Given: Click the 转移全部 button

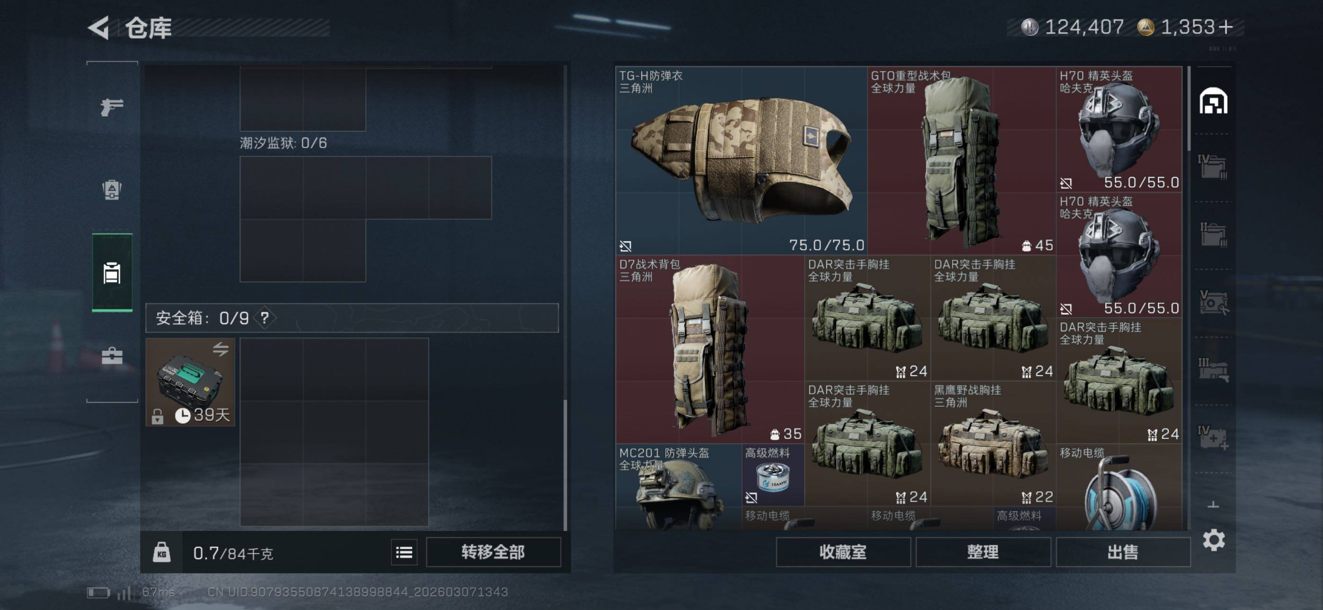Looking at the screenshot, I should 493,552.
